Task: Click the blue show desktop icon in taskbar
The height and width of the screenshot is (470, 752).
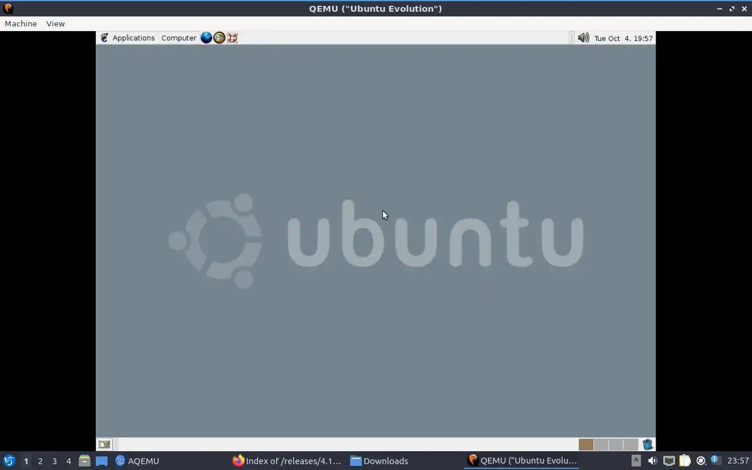Action: (x=102, y=461)
